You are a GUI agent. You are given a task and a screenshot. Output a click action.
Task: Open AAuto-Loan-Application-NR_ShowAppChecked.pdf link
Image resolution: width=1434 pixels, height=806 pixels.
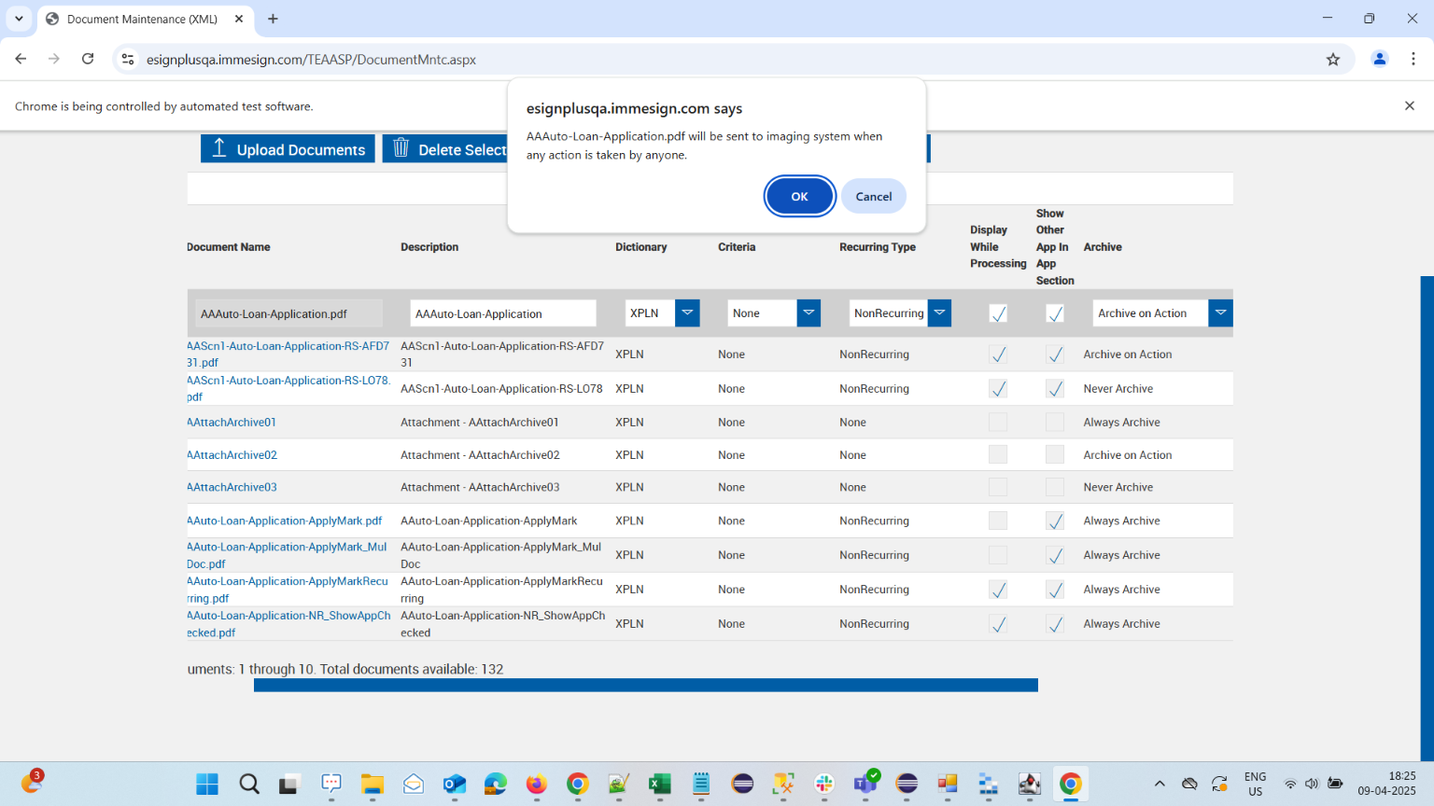pos(288,624)
